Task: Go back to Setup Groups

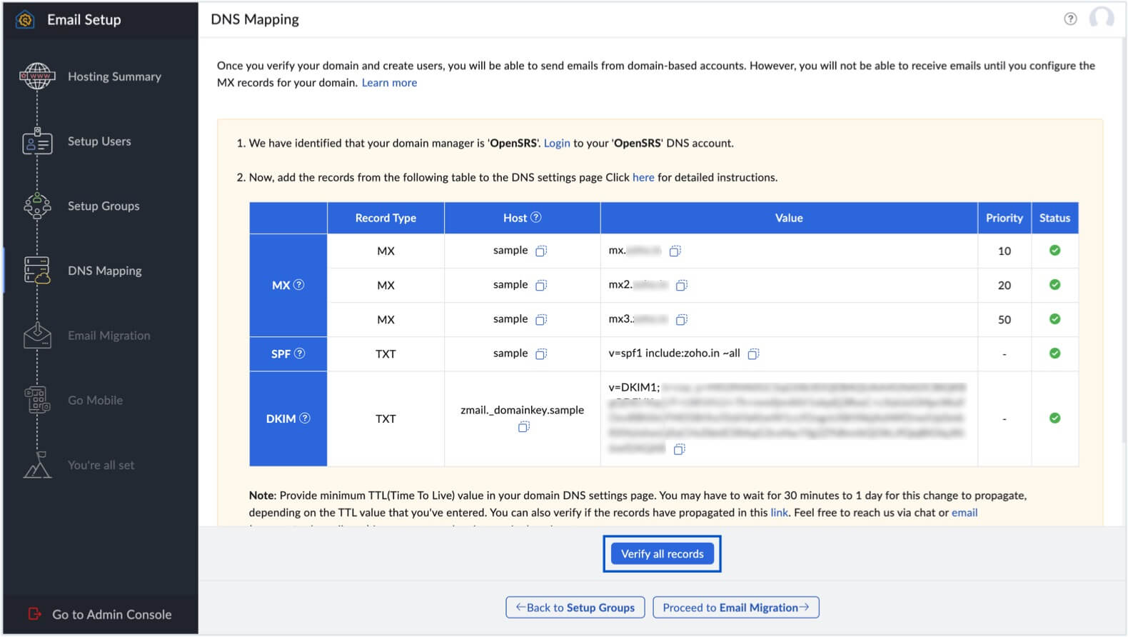Action: [575, 608]
